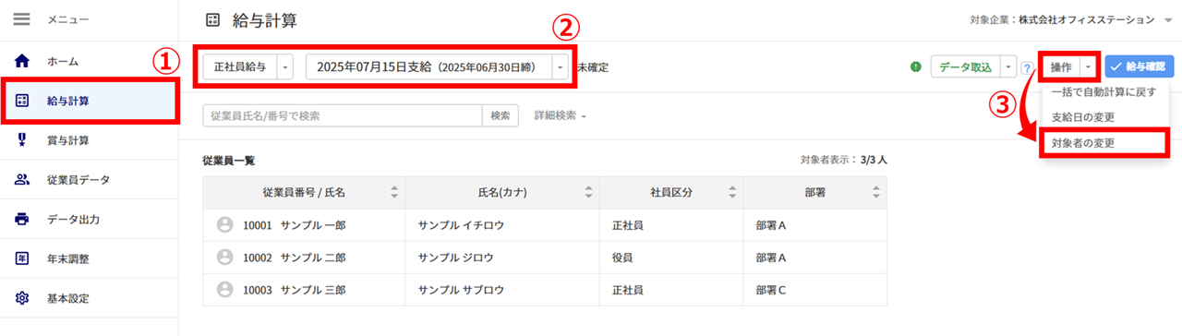
Task: Expand the 2025年07月15日支給 date dropdown
Action: (x=560, y=67)
